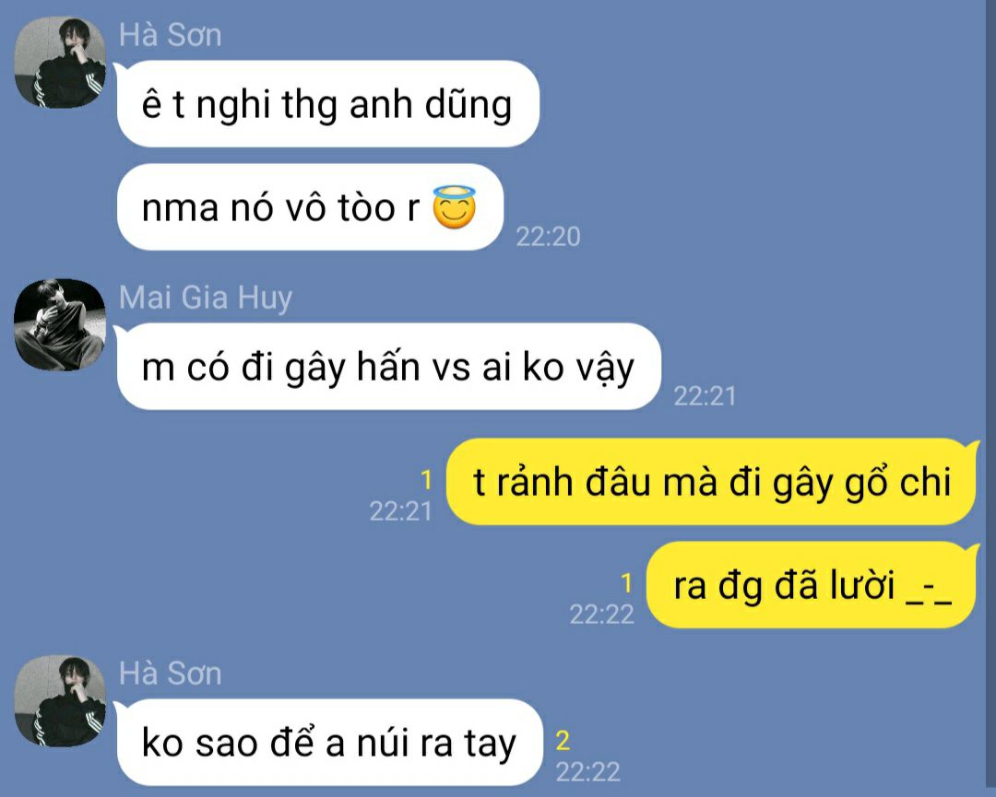This screenshot has height=797, width=996.
Task: Tap the 22:20 timestamp
Action: click(548, 237)
